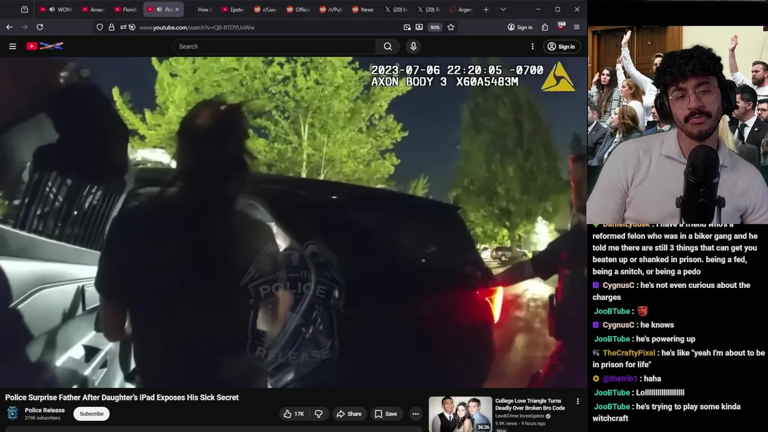Reset the 90% zoom level indicator
The height and width of the screenshot is (432, 768).
(435, 27)
